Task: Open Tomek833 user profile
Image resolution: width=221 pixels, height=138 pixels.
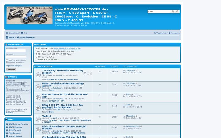Action: (x=130, y=71)
